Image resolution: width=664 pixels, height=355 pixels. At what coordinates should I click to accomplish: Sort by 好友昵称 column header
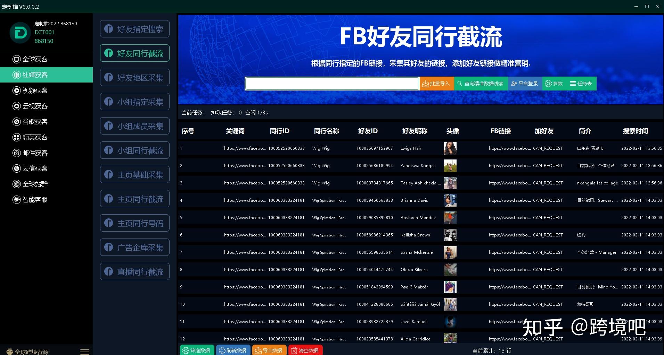point(415,131)
